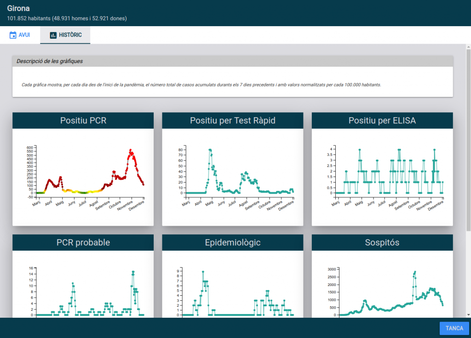Click the calendar icon beside AVUI
471x338 pixels.
point(13,35)
